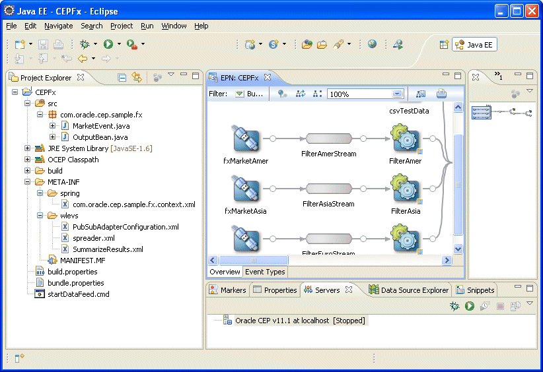Close the EPN: CEPFx editor tab

pyautogui.click(x=268, y=77)
